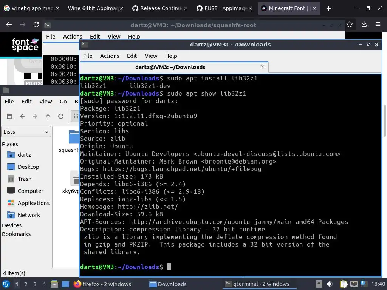
Task: Open View menu in squashfs-root terminal
Action: [114, 37]
